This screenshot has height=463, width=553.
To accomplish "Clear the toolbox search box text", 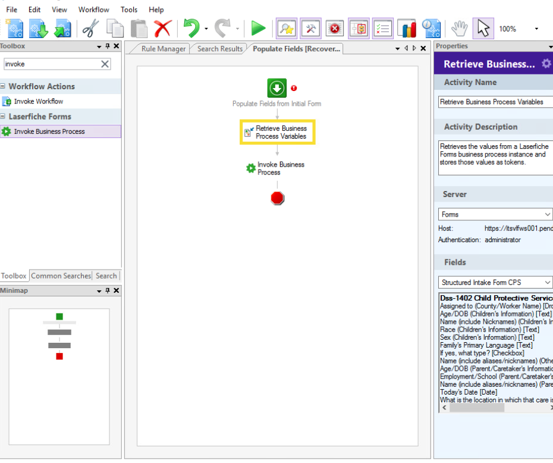I will [105, 64].
